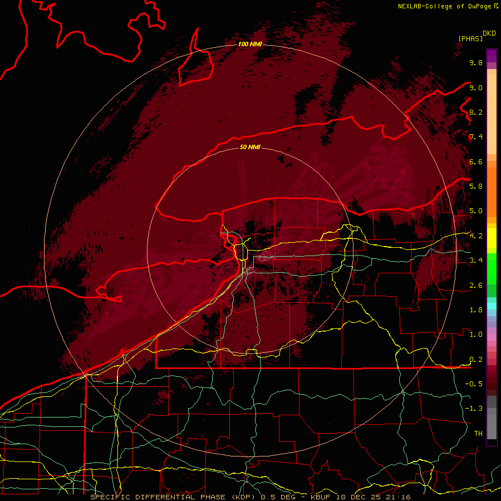Click the -1.3 legend value
Image resolution: width=501 pixels, height=501 pixels.
click(474, 409)
